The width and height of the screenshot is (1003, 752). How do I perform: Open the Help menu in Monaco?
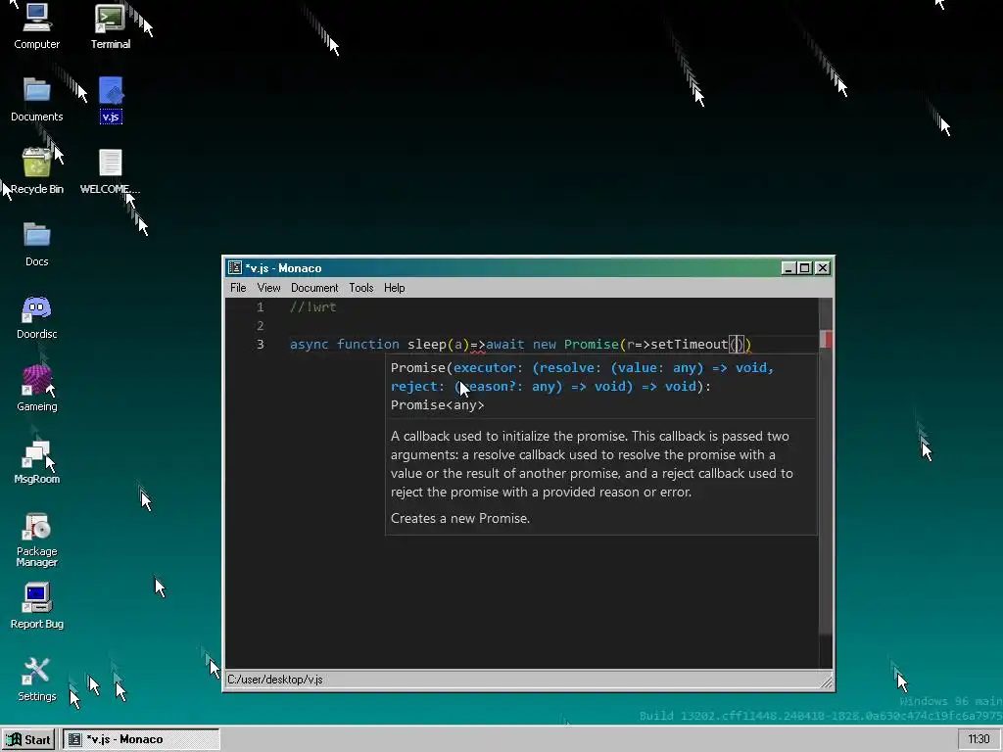click(x=394, y=288)
